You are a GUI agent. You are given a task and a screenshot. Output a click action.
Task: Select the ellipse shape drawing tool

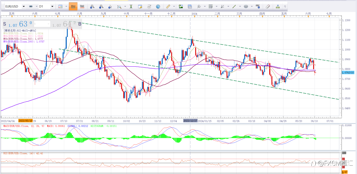point(246,6)
